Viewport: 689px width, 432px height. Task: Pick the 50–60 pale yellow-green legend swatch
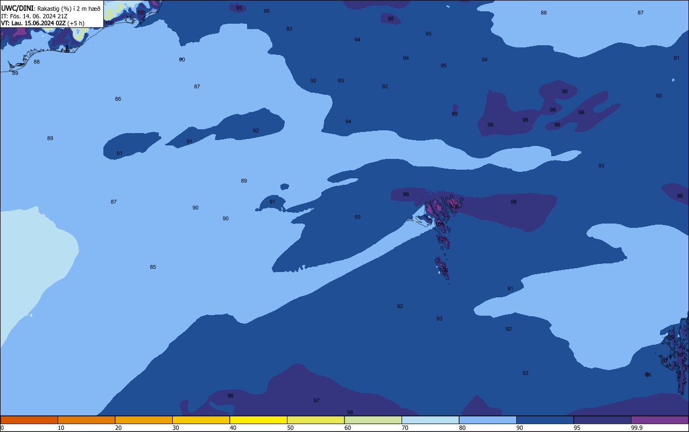[315, 420]
